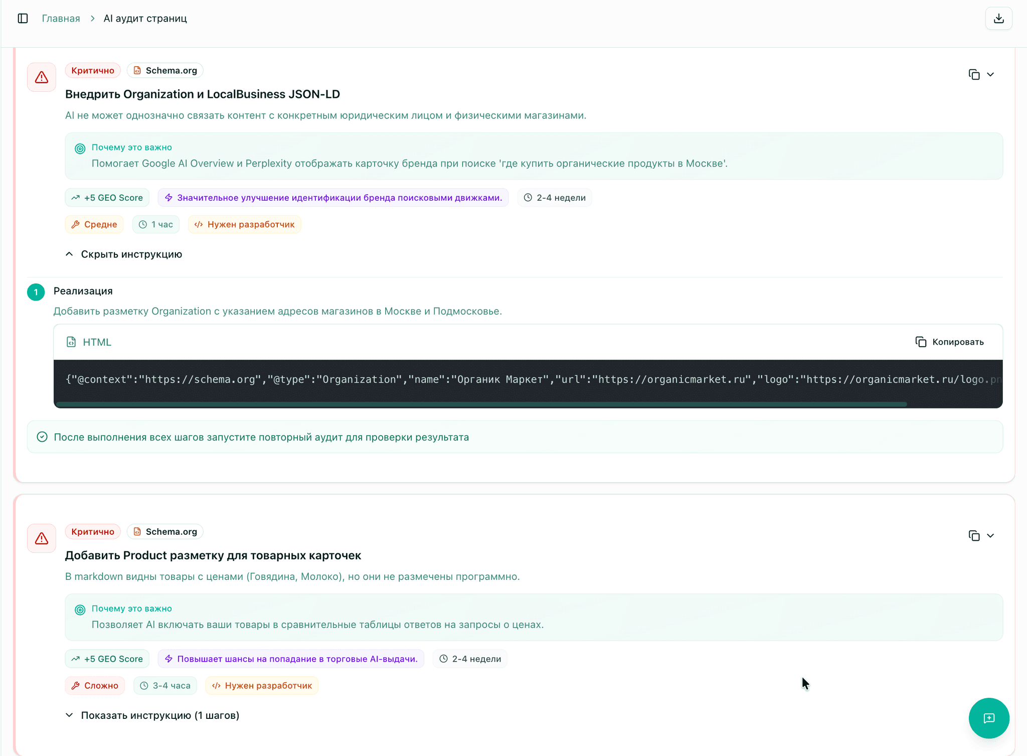Copy the Organization JSON-LD recommendation card
The image size is (1027, 756).
(974, 75)
